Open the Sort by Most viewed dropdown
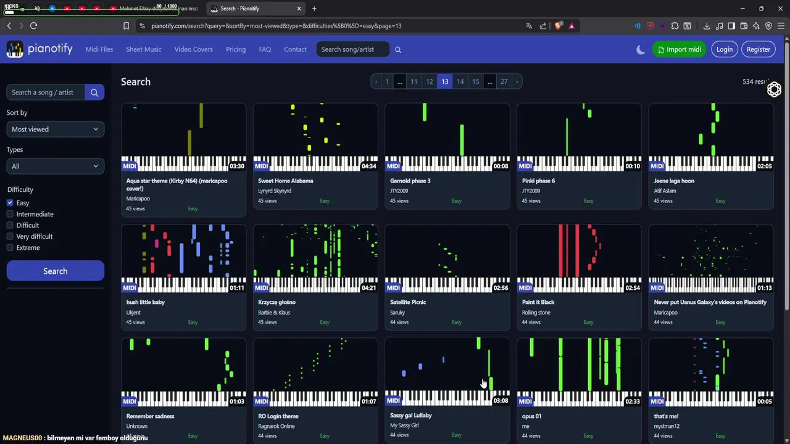The height and width of the screenshot is (444, 790). [x=55, y=129]
